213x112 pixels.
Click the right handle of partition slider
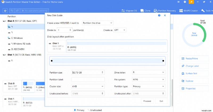point(163,61)
